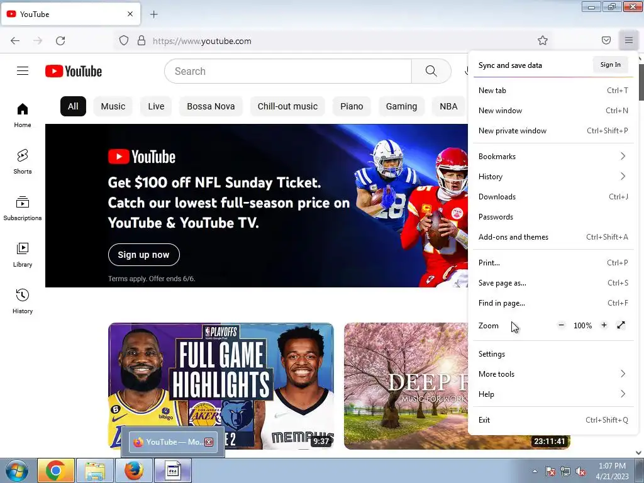Select the Chill-out music chip

coord(287,106)
